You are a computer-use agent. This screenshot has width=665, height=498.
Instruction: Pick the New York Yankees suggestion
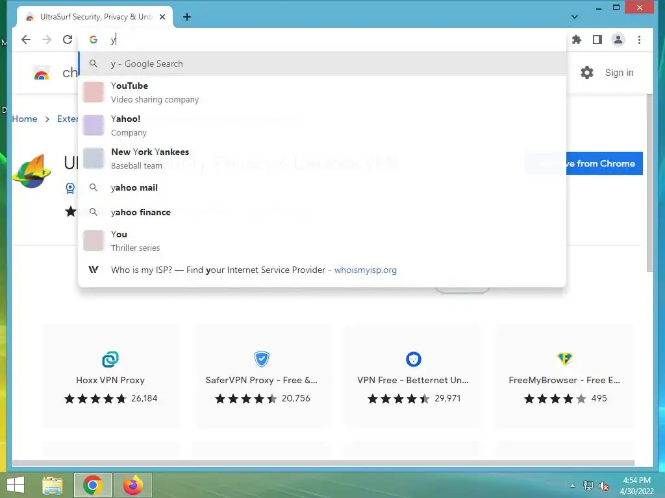click(322, 158)
